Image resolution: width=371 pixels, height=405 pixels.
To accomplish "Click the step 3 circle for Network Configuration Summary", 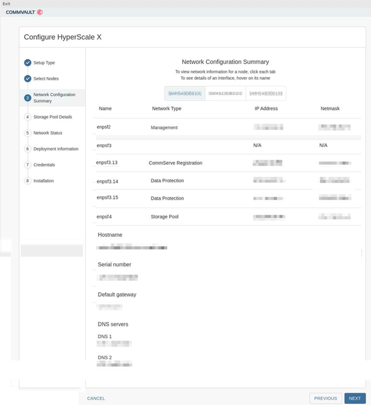I will pyautogui.click(x=28, y=98).
